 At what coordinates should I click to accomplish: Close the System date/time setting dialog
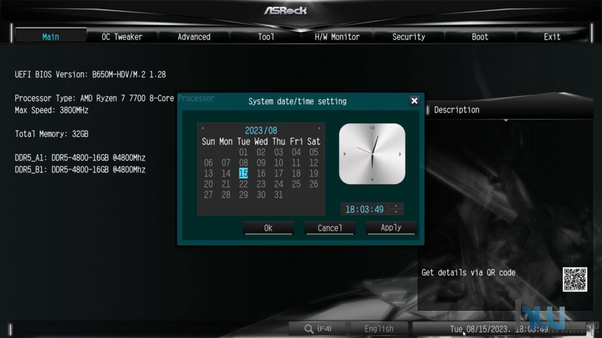tap(414, 101)
